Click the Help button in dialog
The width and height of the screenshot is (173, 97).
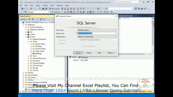[99, 53]
